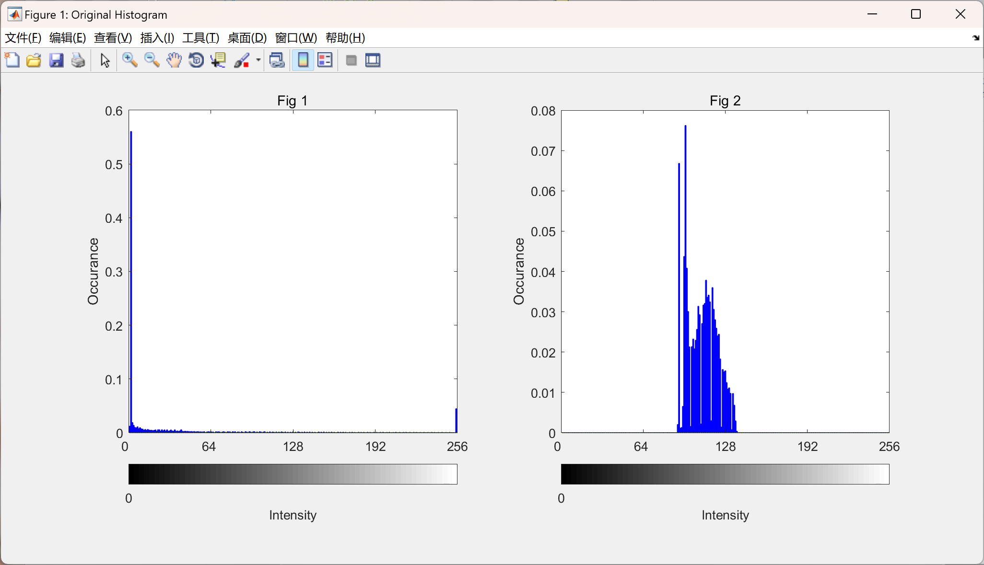Toggle the Edit Plot arrow tool
This screenshot has width=984, height=565.
pos(105,60)
